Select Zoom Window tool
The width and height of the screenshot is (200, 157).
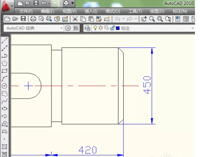[160, 19]
